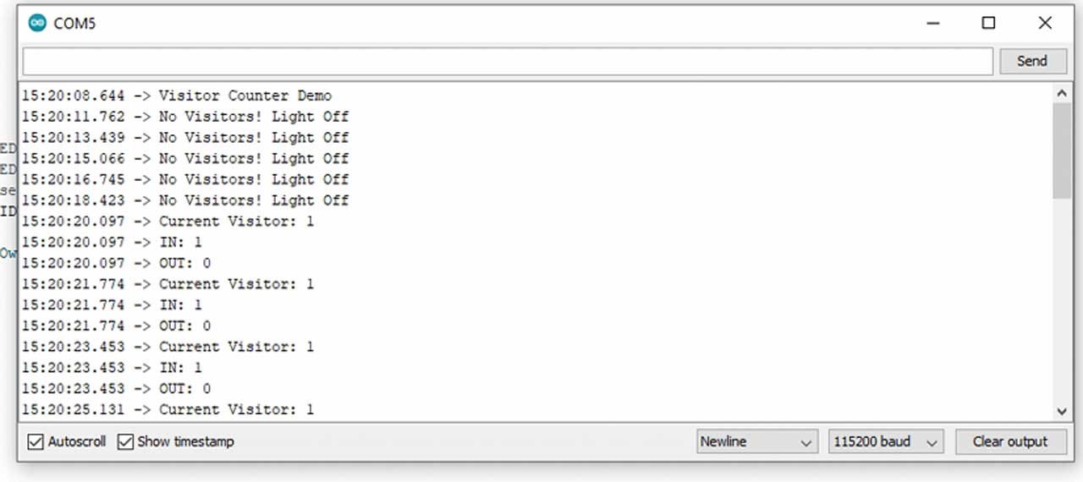Viewport: 1083px width, 482px height.
Task: Click the Arduino logo icon in title bar
Action: coord(37,24)
